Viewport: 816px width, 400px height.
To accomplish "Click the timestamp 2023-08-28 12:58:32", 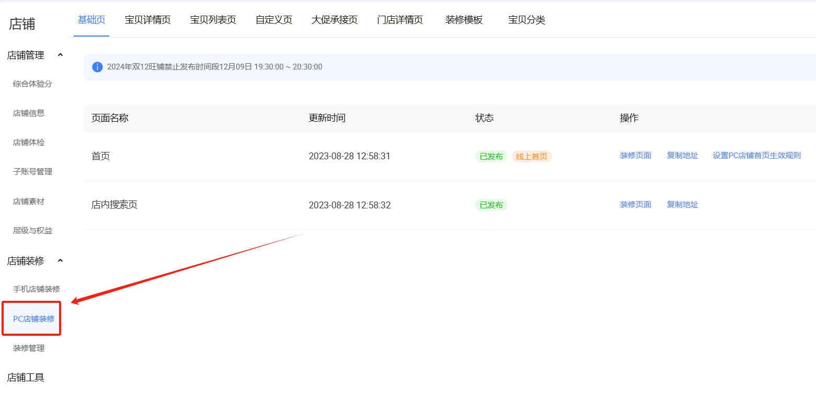I will coord(350,205).
